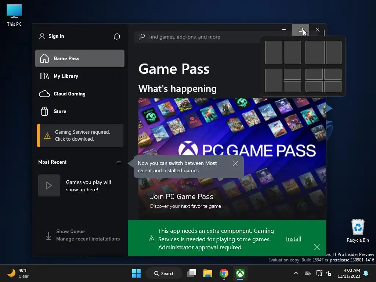Dismiss the Most recent and Installed tooltip
The image size is (376, 282).
click(x=236, y=163)
